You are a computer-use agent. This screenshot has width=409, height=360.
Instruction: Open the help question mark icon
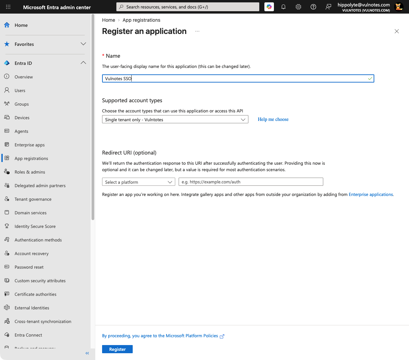(313, 7)
